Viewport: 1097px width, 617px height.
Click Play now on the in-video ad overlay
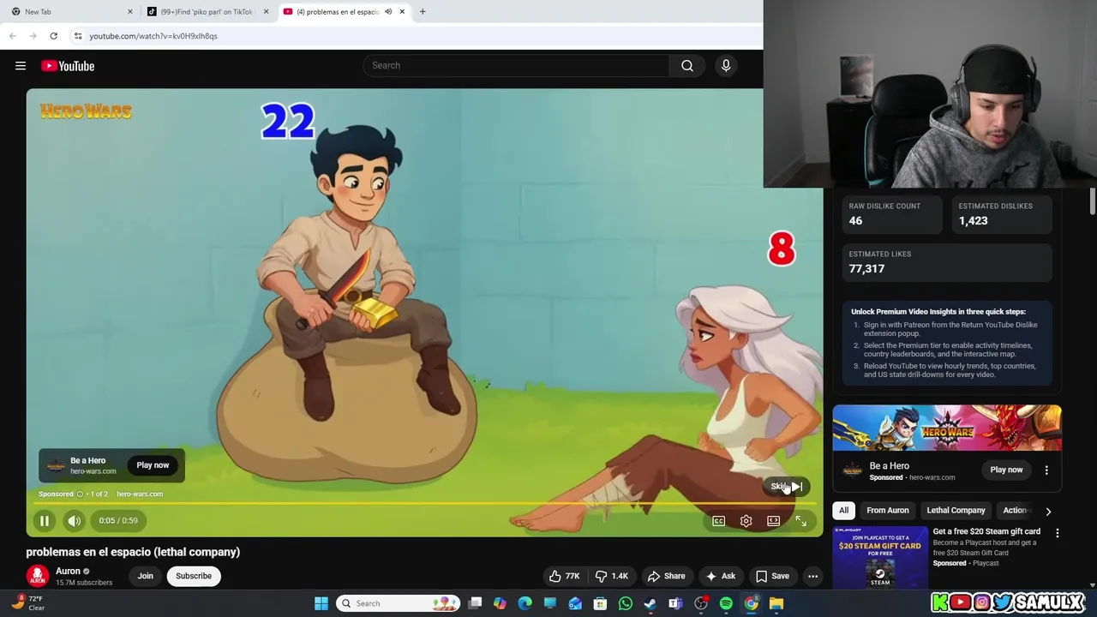coord(153,465)
